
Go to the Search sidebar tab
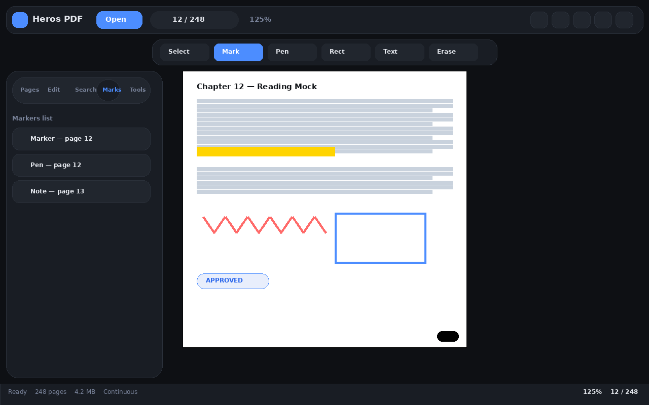point(86,90)
